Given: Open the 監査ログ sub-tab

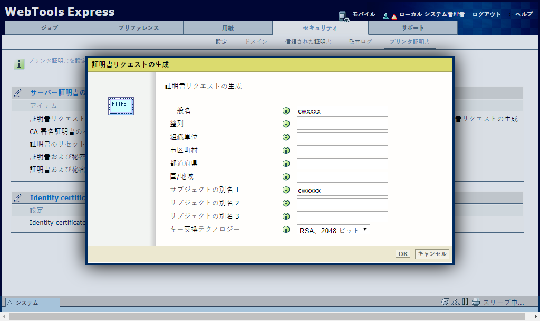Looking at the screenshot, I should pyautogui.click(x=360, y=42).
